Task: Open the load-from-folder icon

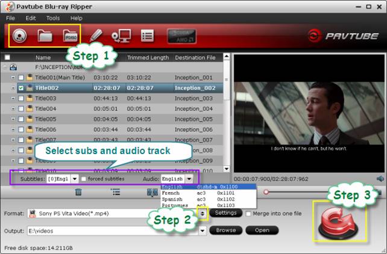Action: (x=45, y=36)
